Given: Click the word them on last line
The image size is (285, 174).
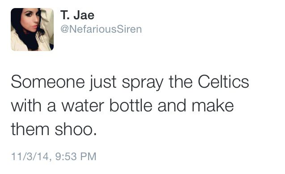Looking at the screenshot, I should point(30,129).
